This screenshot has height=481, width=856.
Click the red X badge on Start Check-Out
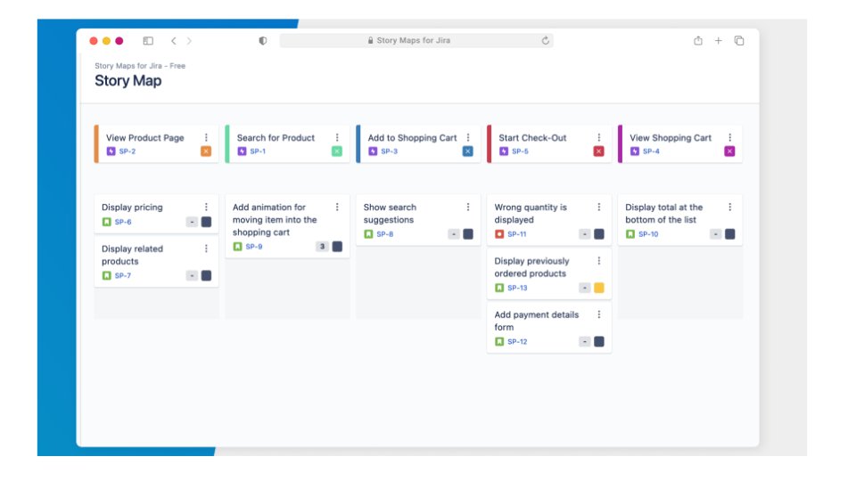click(598, 151)
